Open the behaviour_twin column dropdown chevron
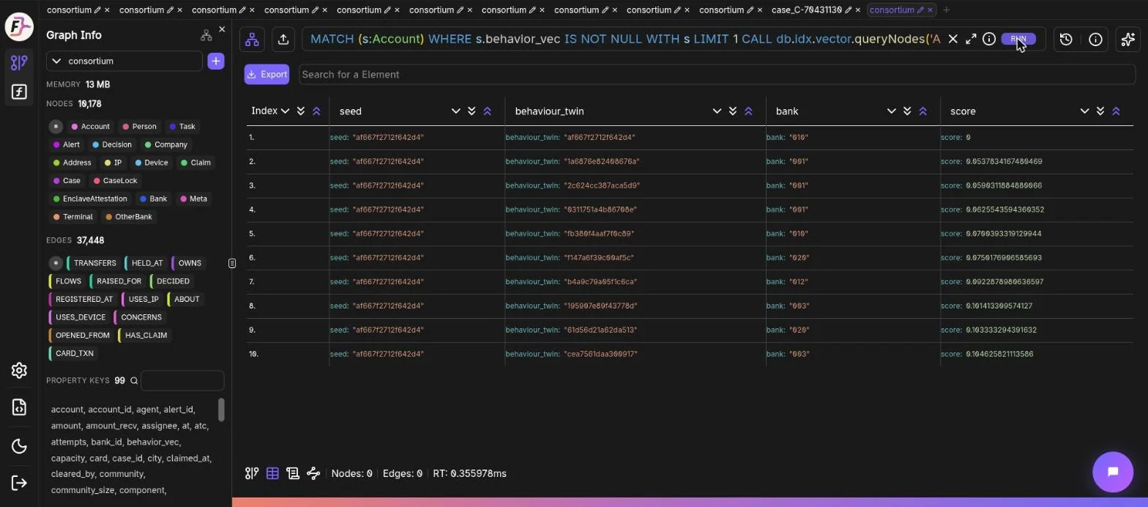The height and width of the screenshot is (507, 1148). click(x=717, y=111)
